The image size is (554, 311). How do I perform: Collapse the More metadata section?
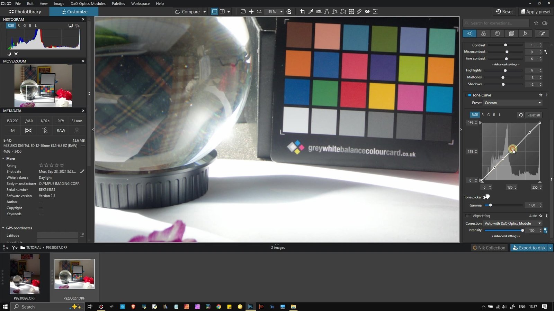pos(3,159)
